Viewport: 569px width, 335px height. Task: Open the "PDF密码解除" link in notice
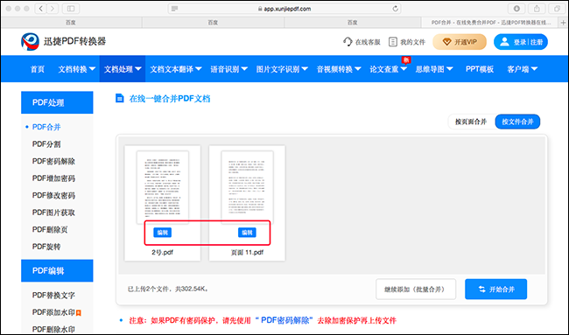pyautogui.click(x=284, y=320)
